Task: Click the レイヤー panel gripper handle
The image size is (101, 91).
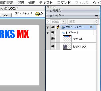Action: point(48,16)
